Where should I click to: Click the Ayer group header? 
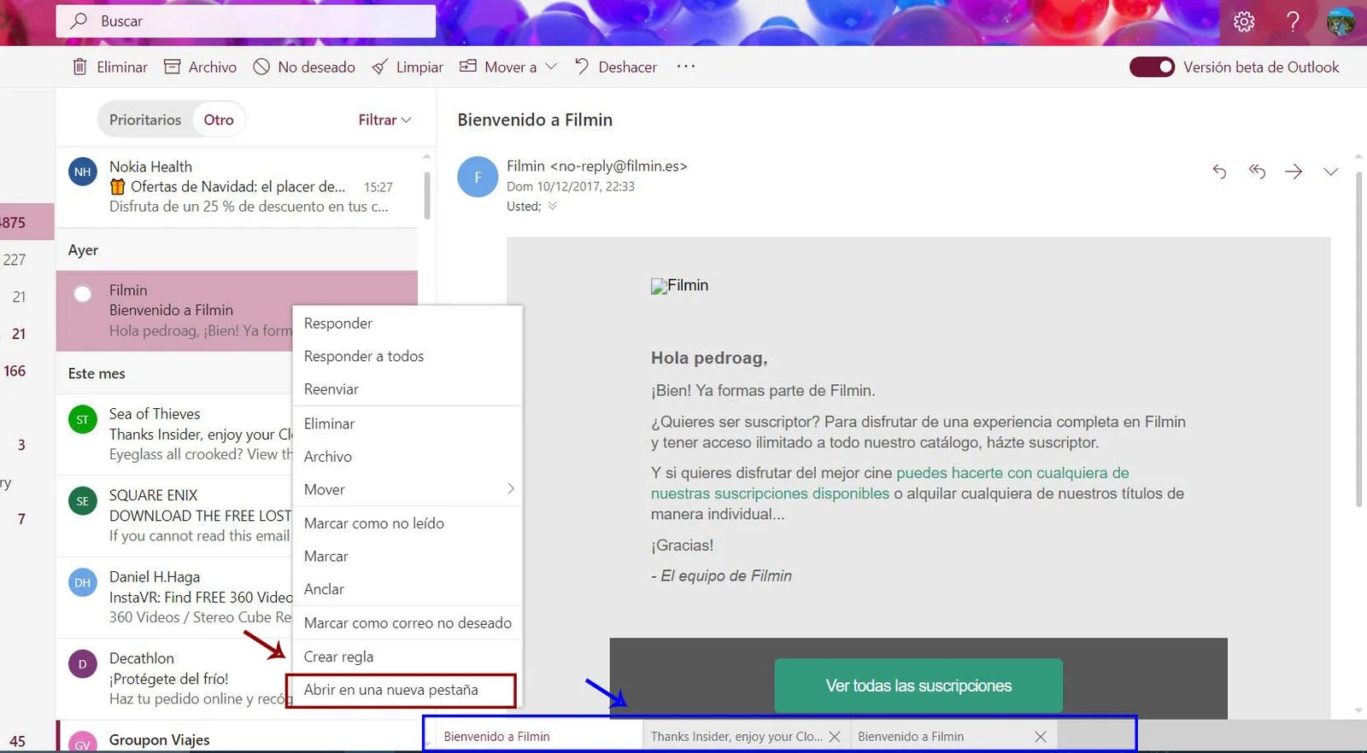[237, 250]
